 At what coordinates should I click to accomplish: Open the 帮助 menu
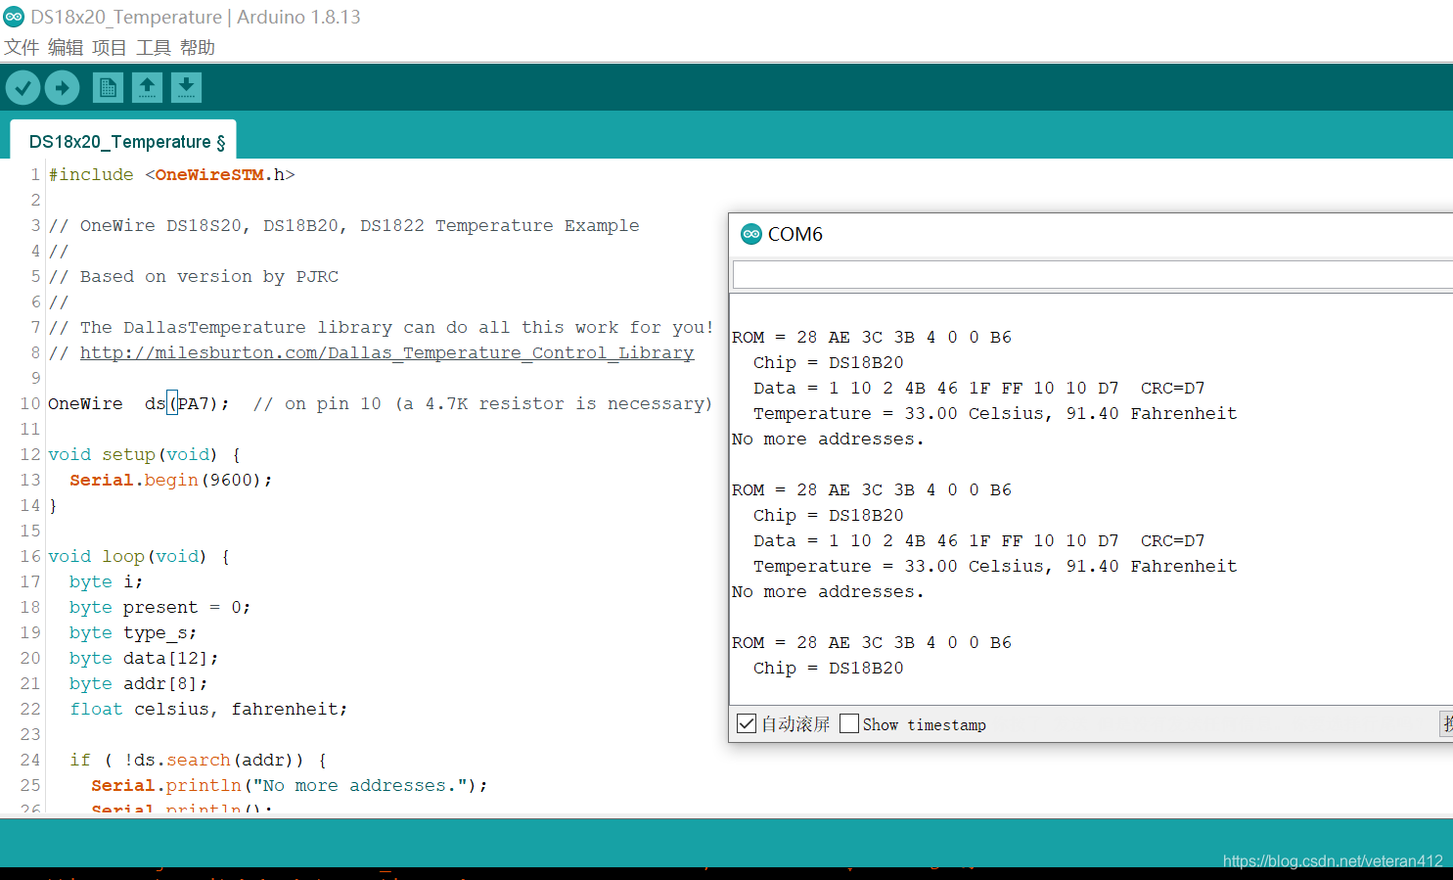[196, 46]
